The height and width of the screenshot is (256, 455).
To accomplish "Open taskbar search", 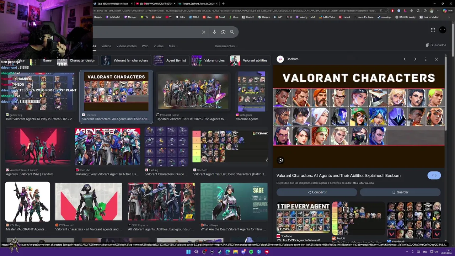I will coord(196,252).
